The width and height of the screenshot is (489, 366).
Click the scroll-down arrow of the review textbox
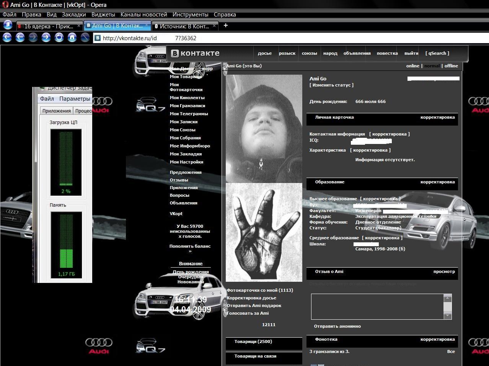(x=447, y=316)
